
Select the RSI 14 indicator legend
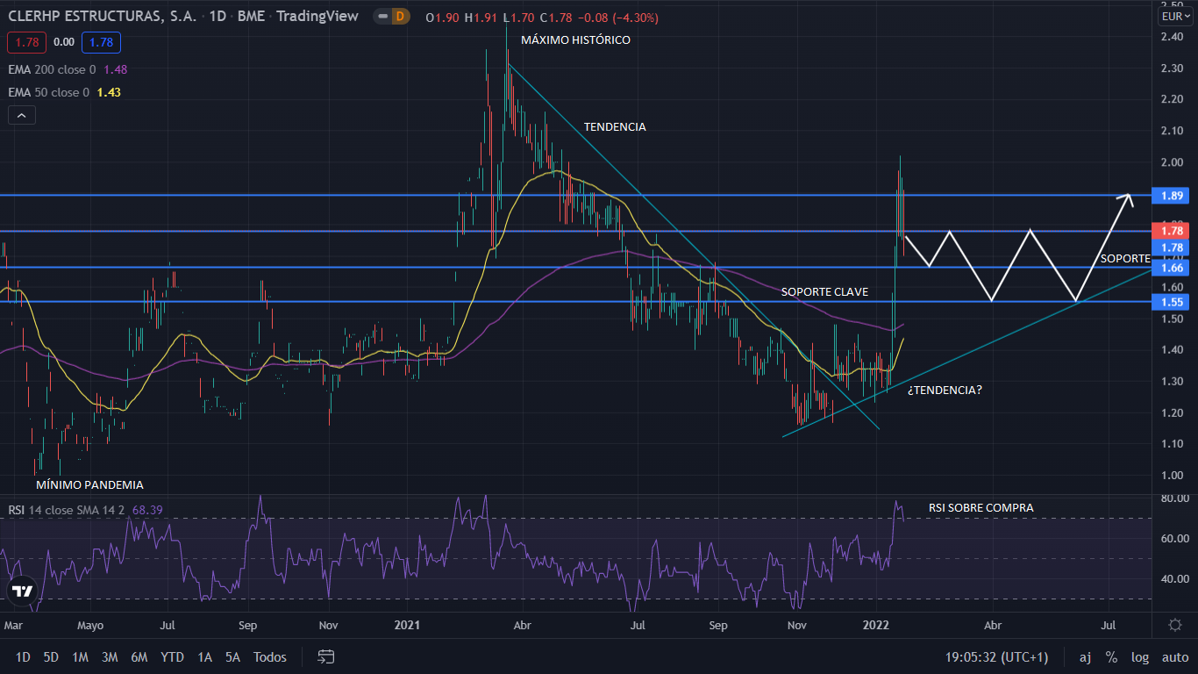coord(66,510)
